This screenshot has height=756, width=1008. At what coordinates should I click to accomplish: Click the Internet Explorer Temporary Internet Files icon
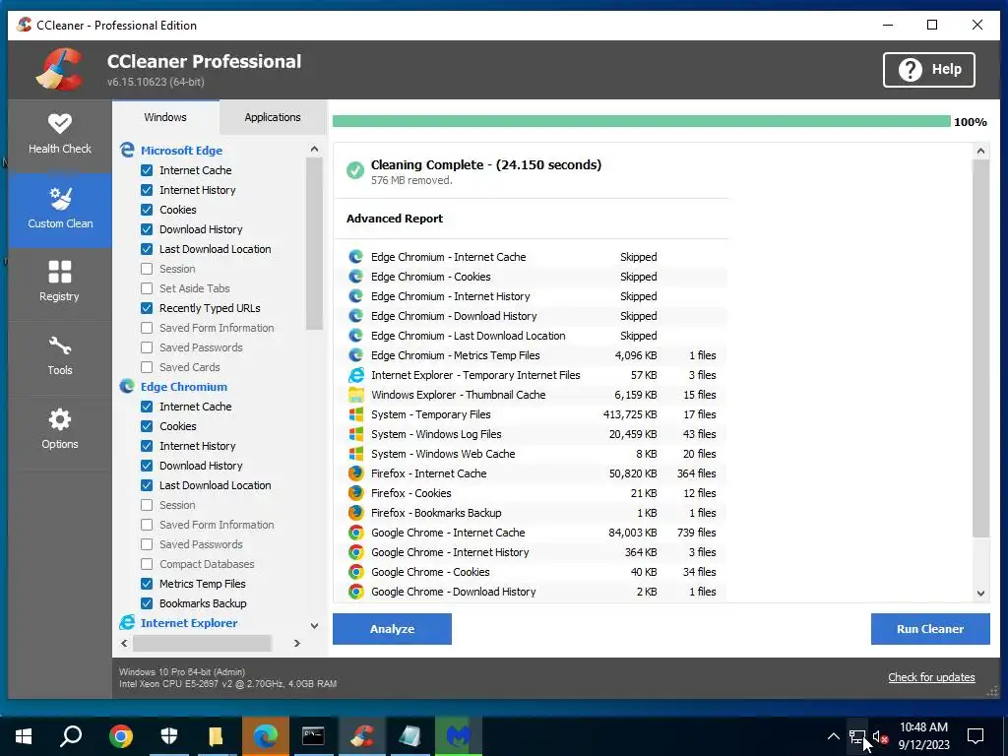coord(355,375)
